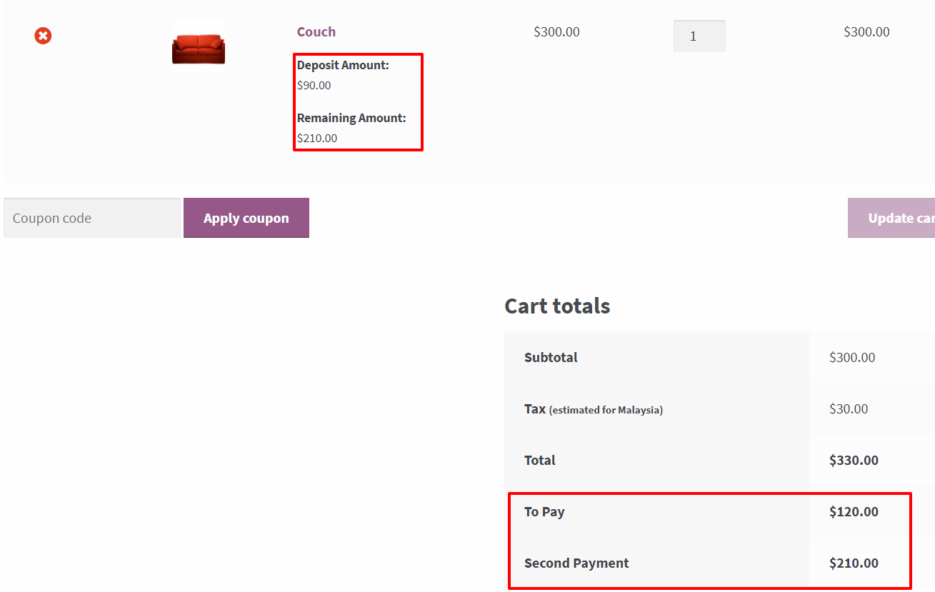The width and height of the screenshot is (935, 592).
Task: Remove the Couch from the cart
Action: coord(43,36)
